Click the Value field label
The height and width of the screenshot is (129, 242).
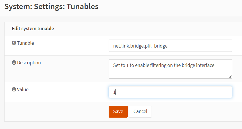pos(23,89)
